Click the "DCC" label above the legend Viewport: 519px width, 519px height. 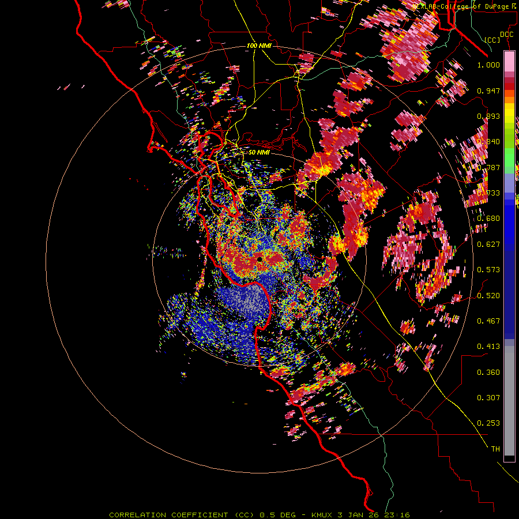(x=506, y=35)
